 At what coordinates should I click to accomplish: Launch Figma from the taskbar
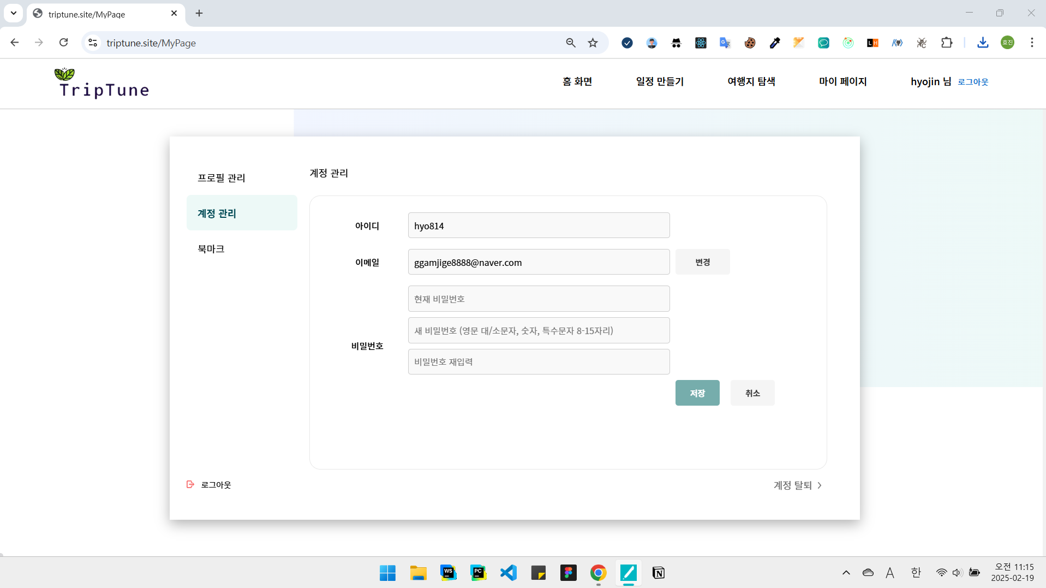click(568, 572)
